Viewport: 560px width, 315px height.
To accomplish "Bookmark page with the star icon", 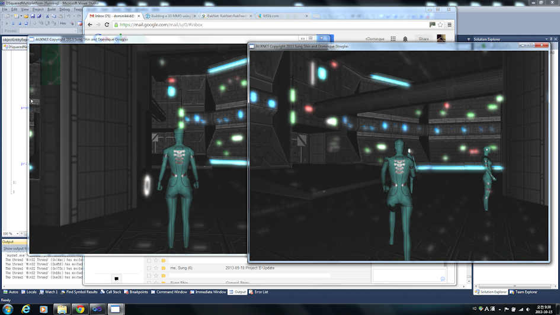I will 440,25.
